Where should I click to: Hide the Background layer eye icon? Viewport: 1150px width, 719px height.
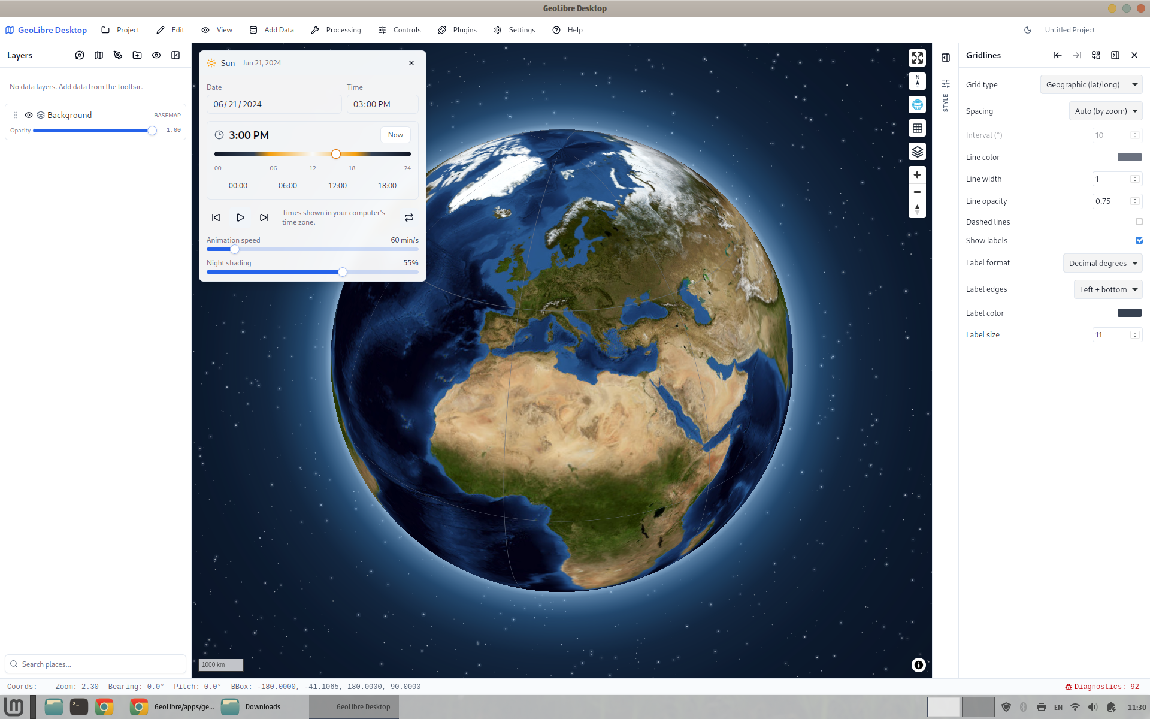pos(29,115)
